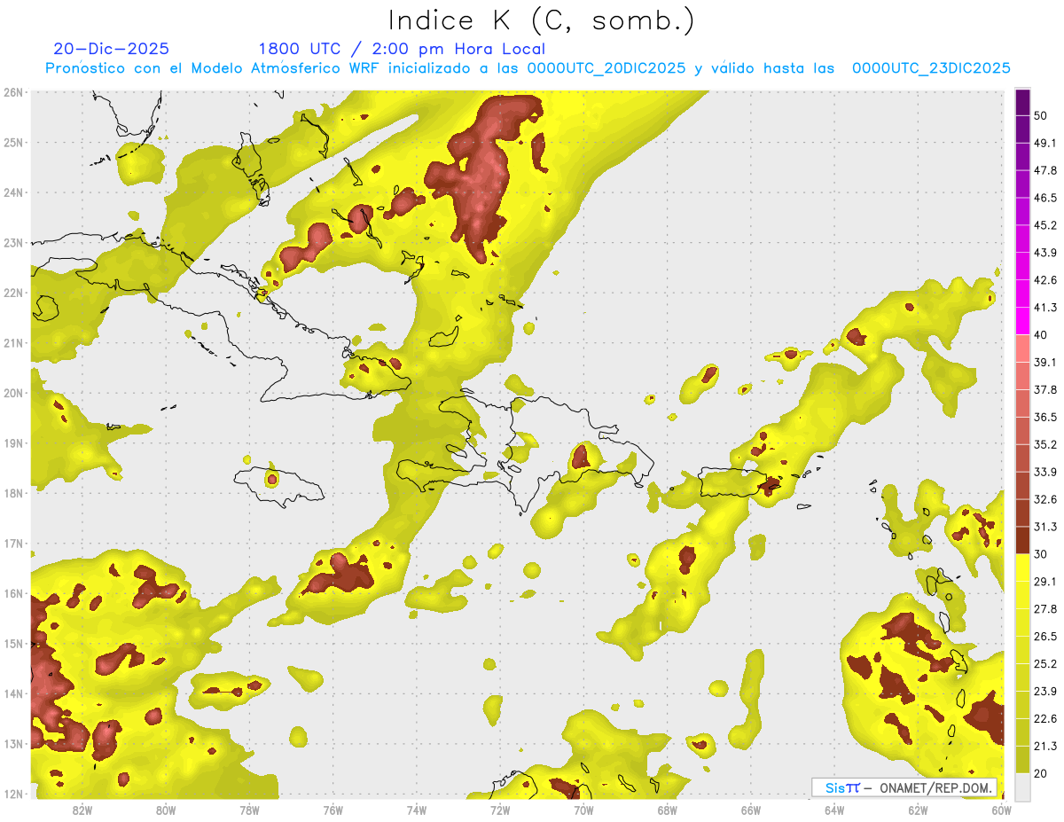
Task: Click the colorbar value '21.3'
Action: coord(1045,747)
